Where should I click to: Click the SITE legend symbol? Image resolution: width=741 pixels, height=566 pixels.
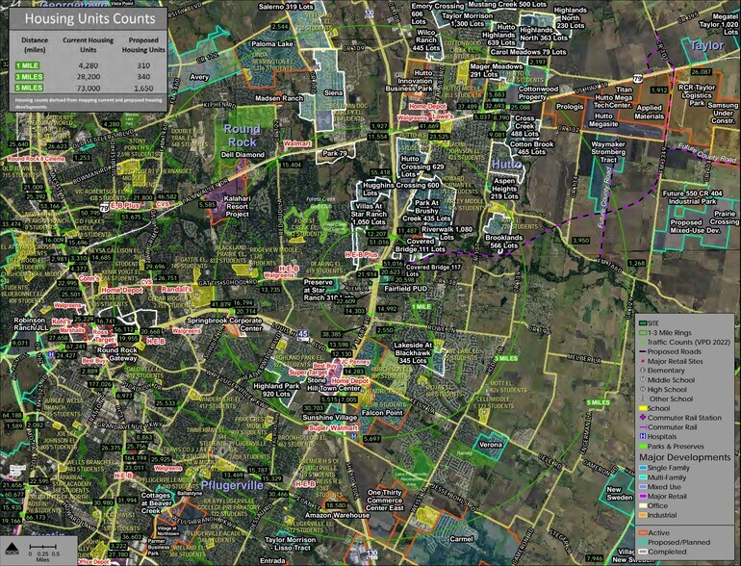643,322
